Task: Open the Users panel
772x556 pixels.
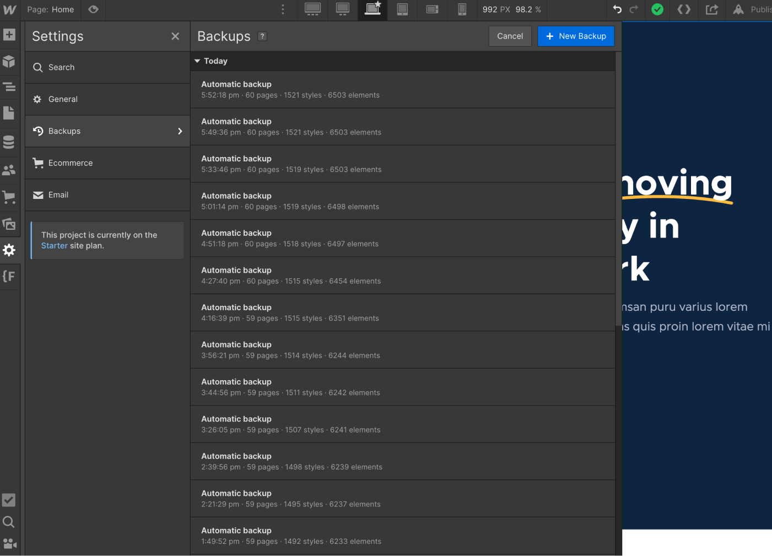Action: point(9,170)
